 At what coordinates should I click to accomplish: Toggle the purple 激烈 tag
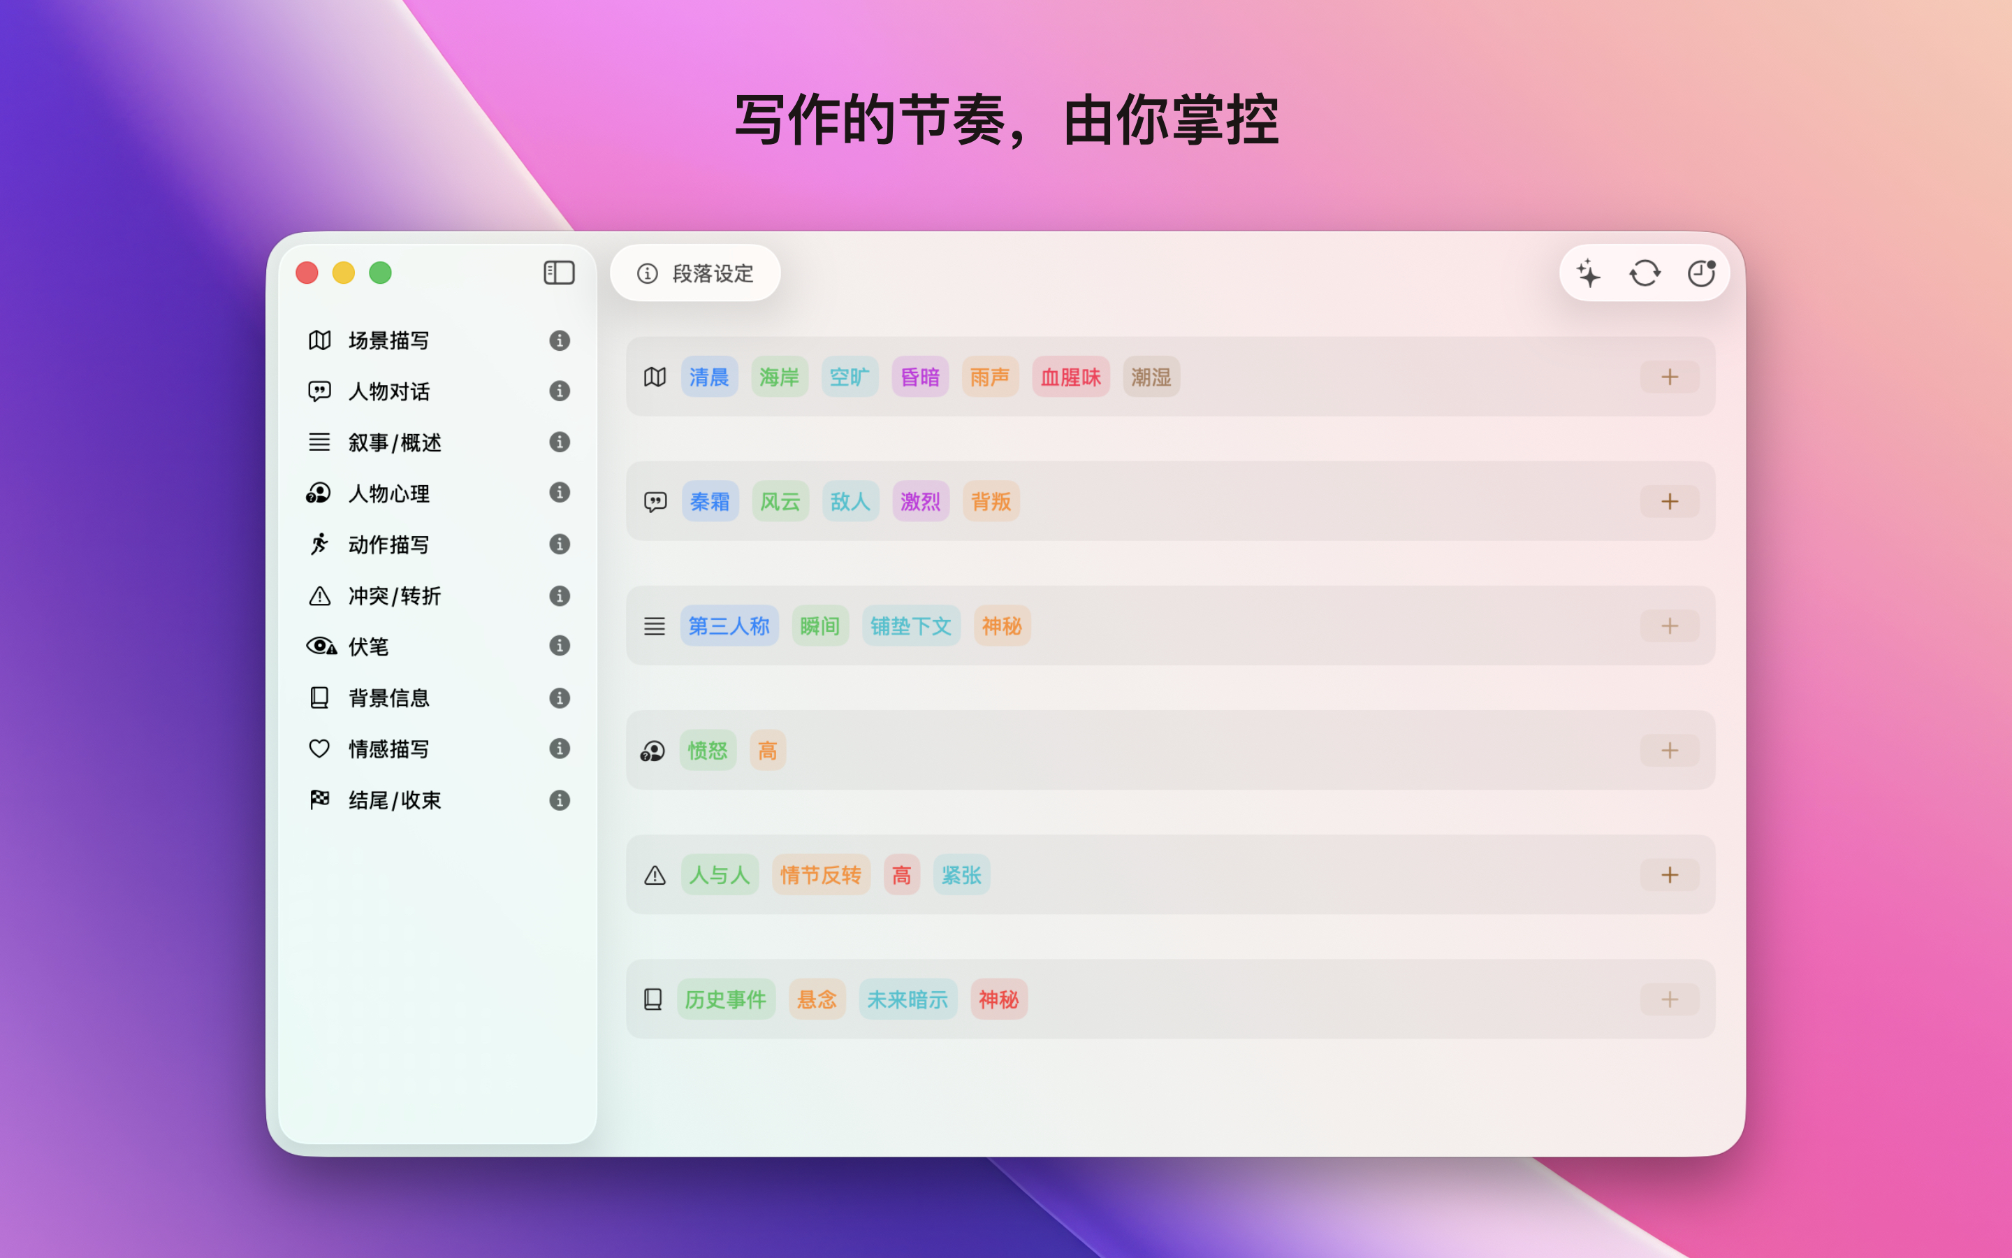[920, 502]
